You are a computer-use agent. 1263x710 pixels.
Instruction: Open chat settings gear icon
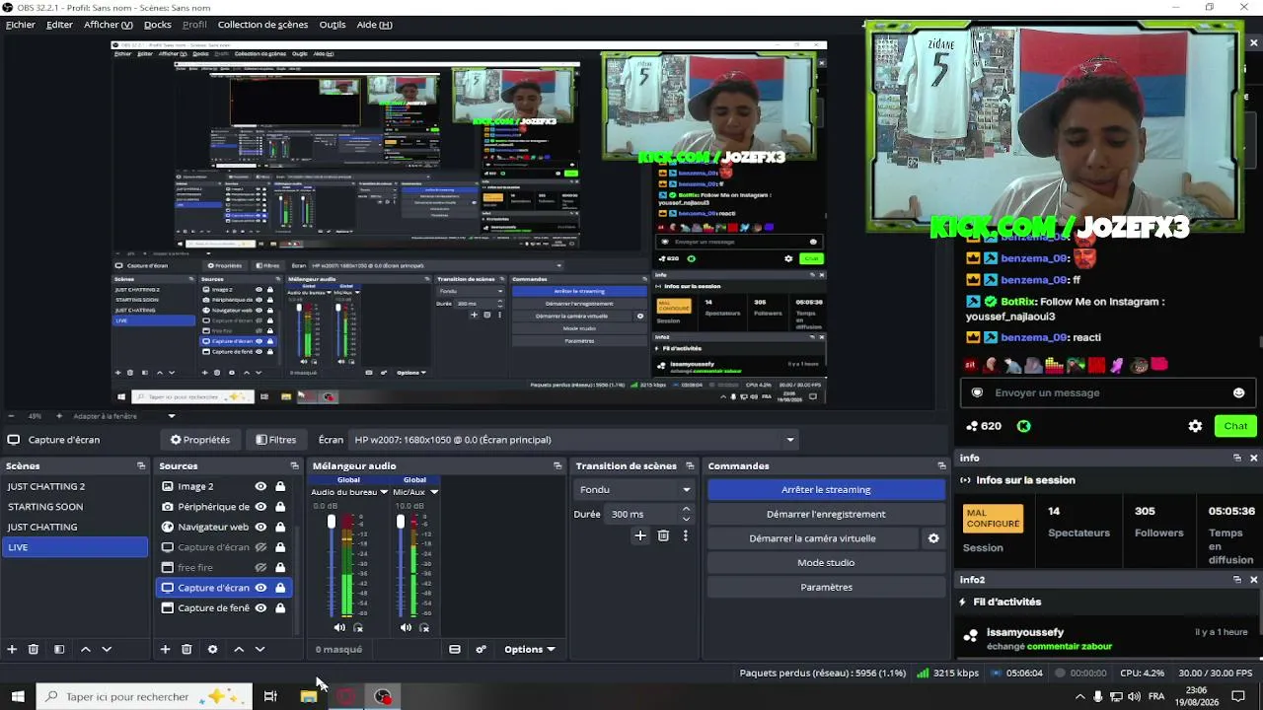(x=1195, y=426)
